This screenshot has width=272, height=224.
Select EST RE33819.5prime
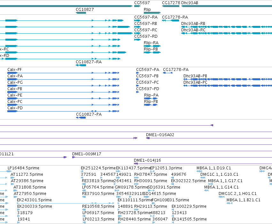98,181
